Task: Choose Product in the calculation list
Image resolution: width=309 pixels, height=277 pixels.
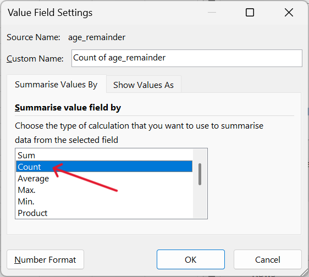Action: tap(104, 213)
